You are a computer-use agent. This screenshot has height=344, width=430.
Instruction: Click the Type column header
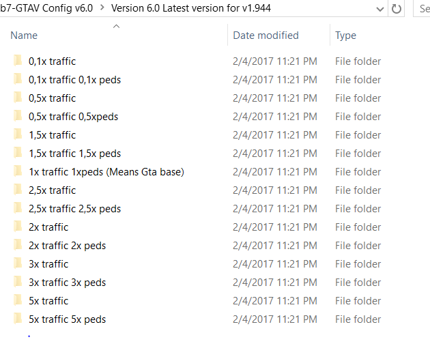(x=346, y=35)
